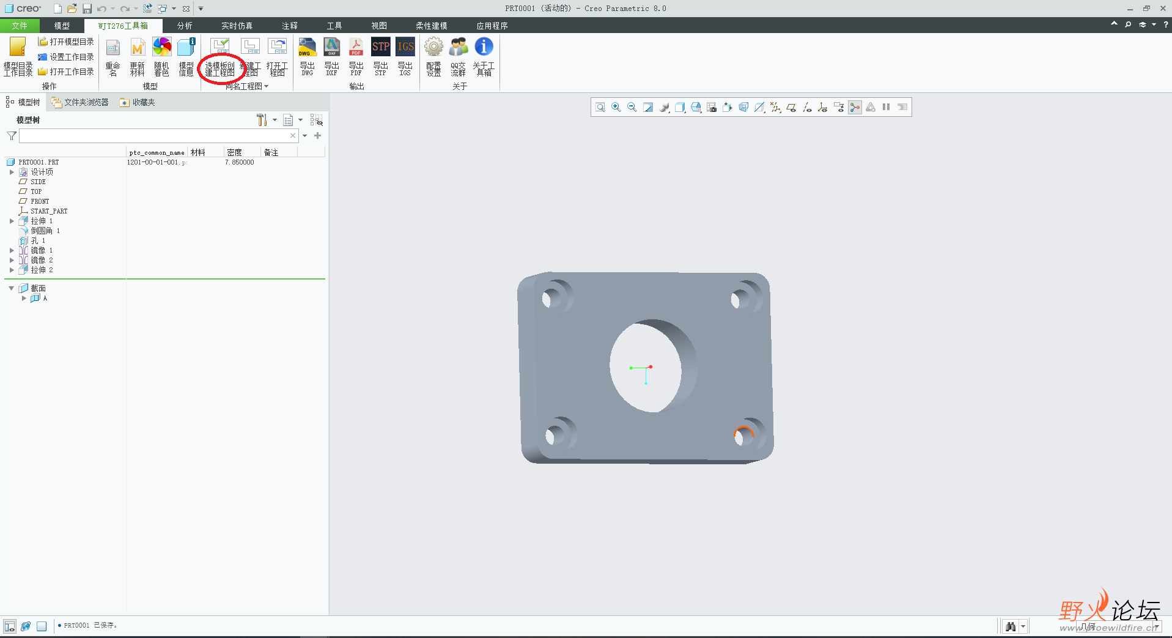Screen dimensions: 1172x638
Task: Switch to the 分析 ribbon tab
Action: pyautogui.click(x=185, y=26)
